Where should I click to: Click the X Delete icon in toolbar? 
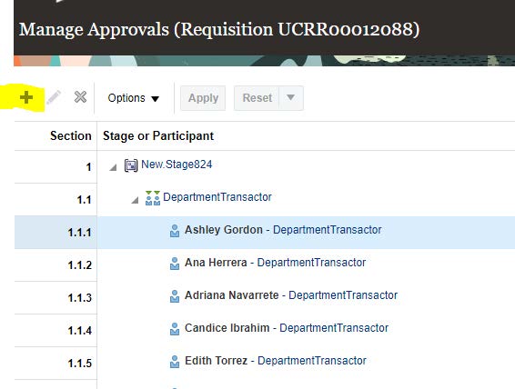(80, 97)
